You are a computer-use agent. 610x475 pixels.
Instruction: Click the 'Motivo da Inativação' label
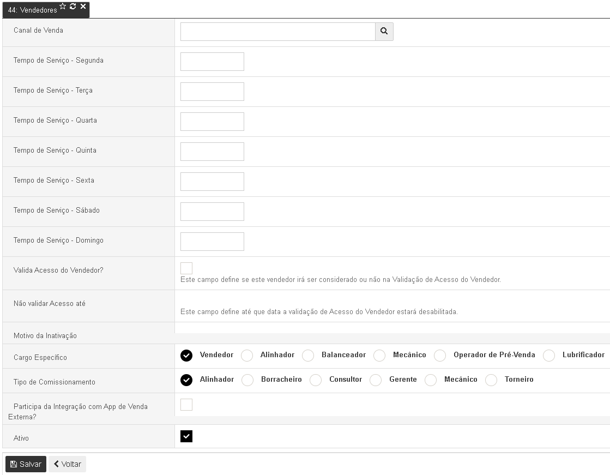click(x=45, y=335)
